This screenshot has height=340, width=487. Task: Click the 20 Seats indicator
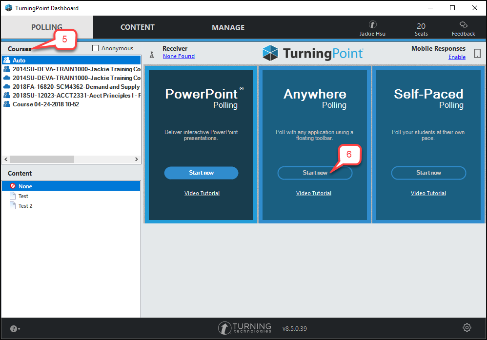[x=421, y=29]
